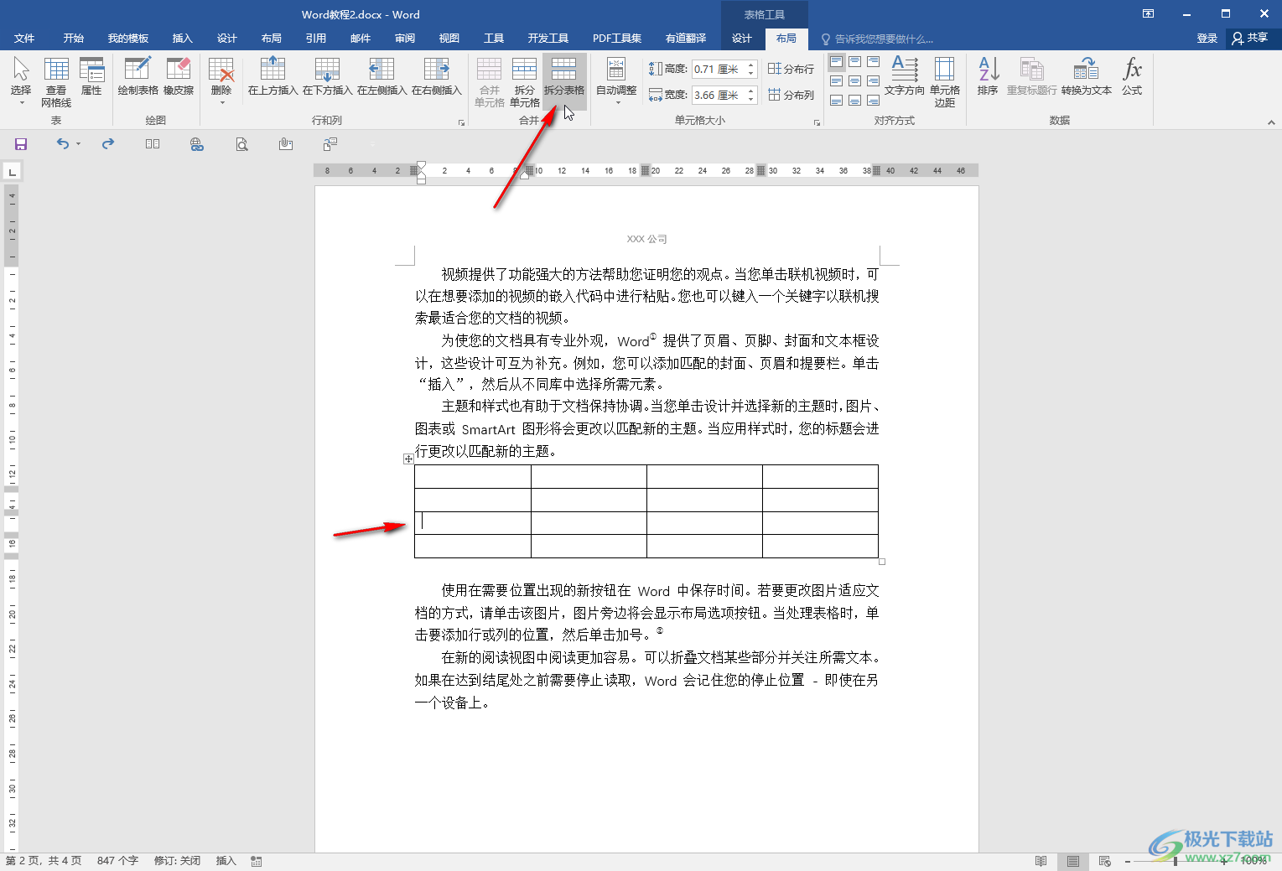Click Track Changes status (修订: 关闭)
The width and height of the screenshot is (1282, 871).
[x=177, y=861]
